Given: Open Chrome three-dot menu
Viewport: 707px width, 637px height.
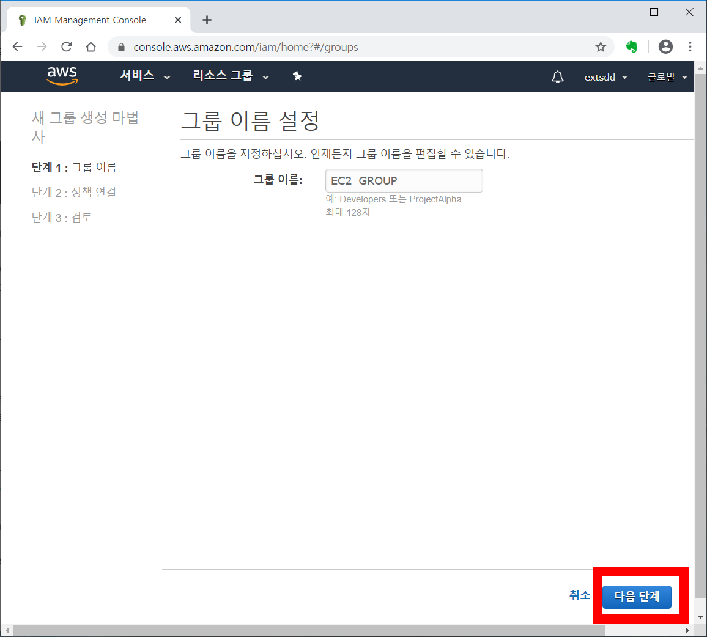Looking at the screenshot, I should [x=690, y=46].
